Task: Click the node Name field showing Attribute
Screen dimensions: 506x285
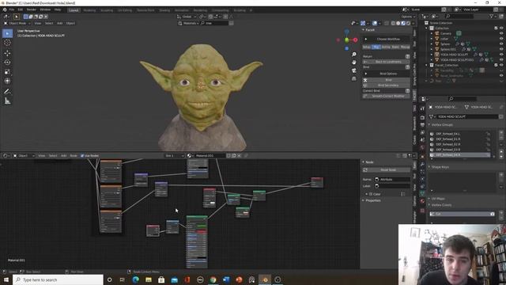Action: point(392,180)
